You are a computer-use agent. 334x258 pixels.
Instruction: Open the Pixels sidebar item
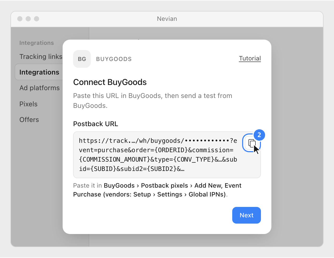click(x=28, y=104)
